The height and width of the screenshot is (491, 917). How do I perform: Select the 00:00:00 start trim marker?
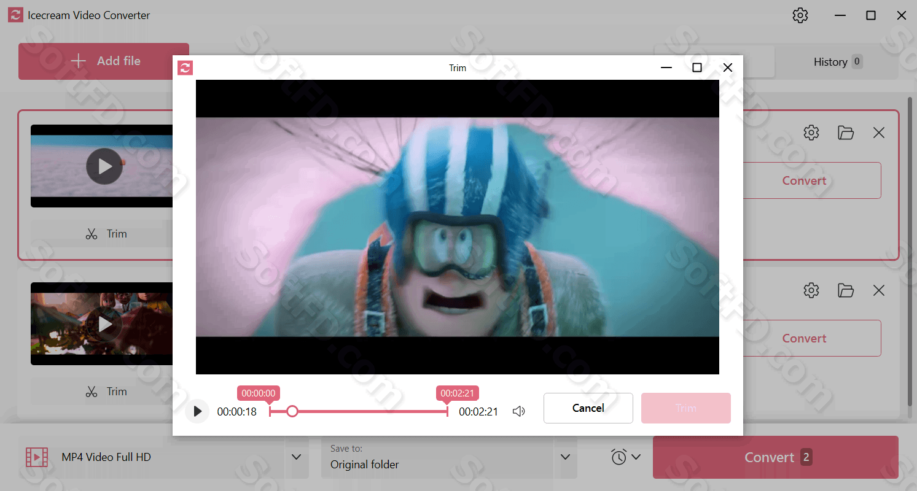(x=259, y=393)
